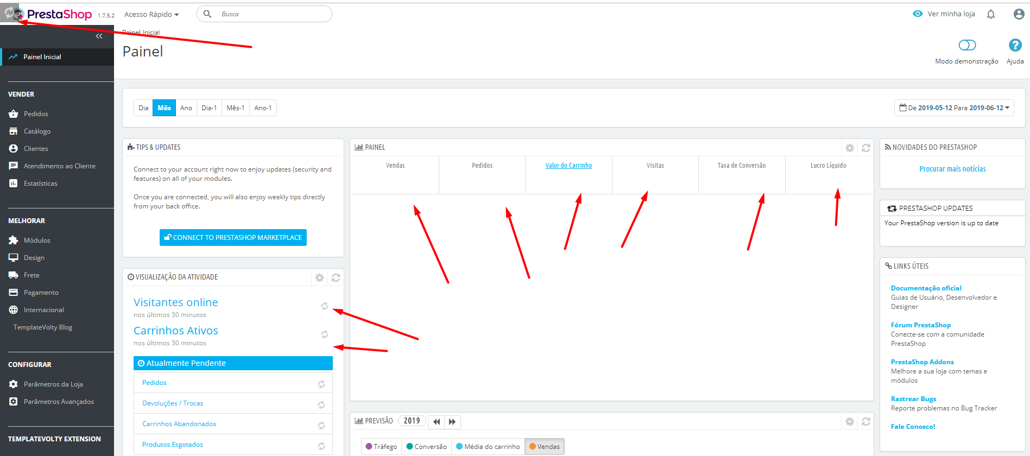Open Fórum PrestaShop link
Image resolution: width=1030 pixels, height=456 pixels.
pyautogui.click(x=921, y=325)
